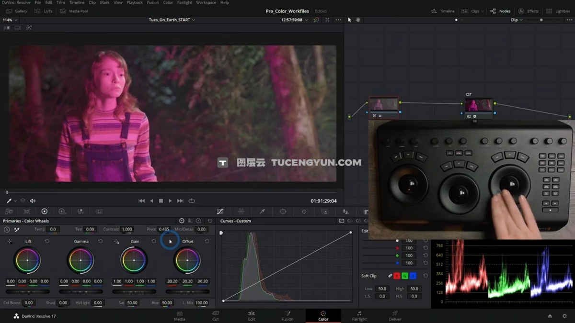Open the timecode 12:57:59:08 dropdown
Screen dimensions: 575x323
[x=294, y=20]
